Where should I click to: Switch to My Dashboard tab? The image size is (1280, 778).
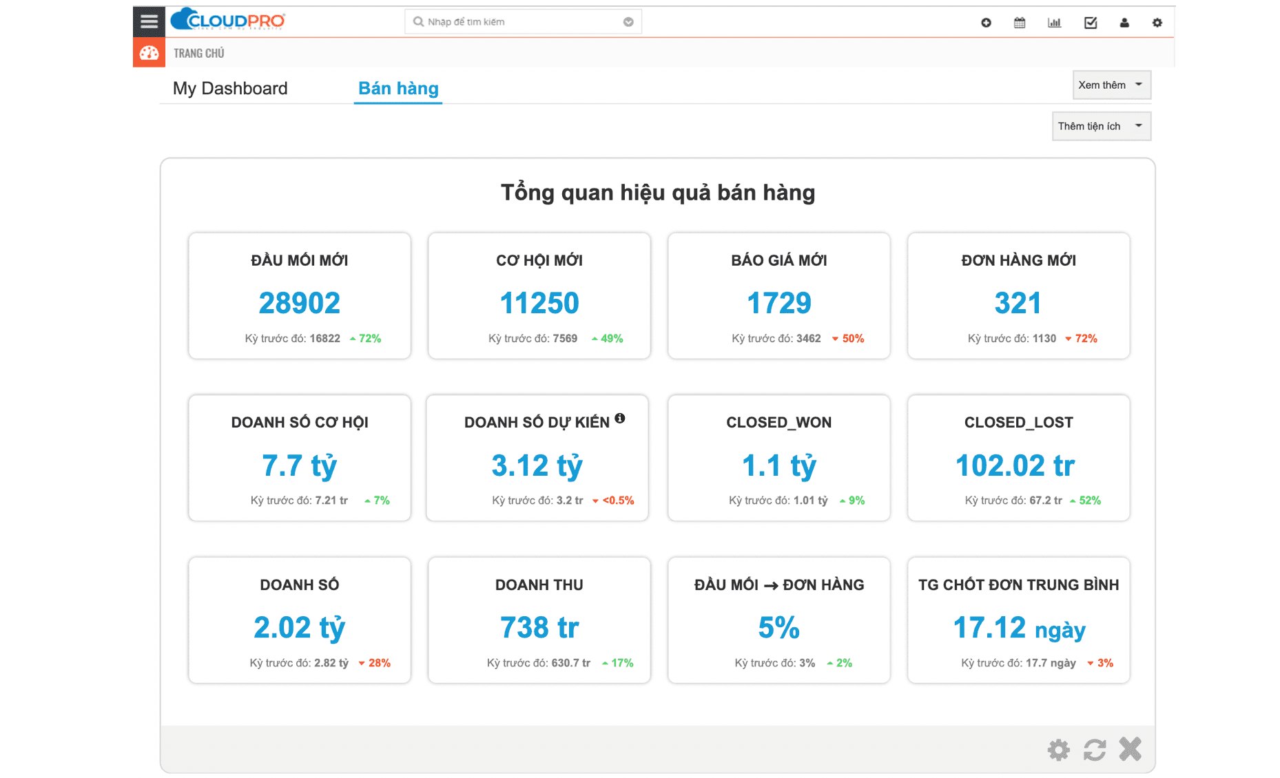tap(230, 88)
